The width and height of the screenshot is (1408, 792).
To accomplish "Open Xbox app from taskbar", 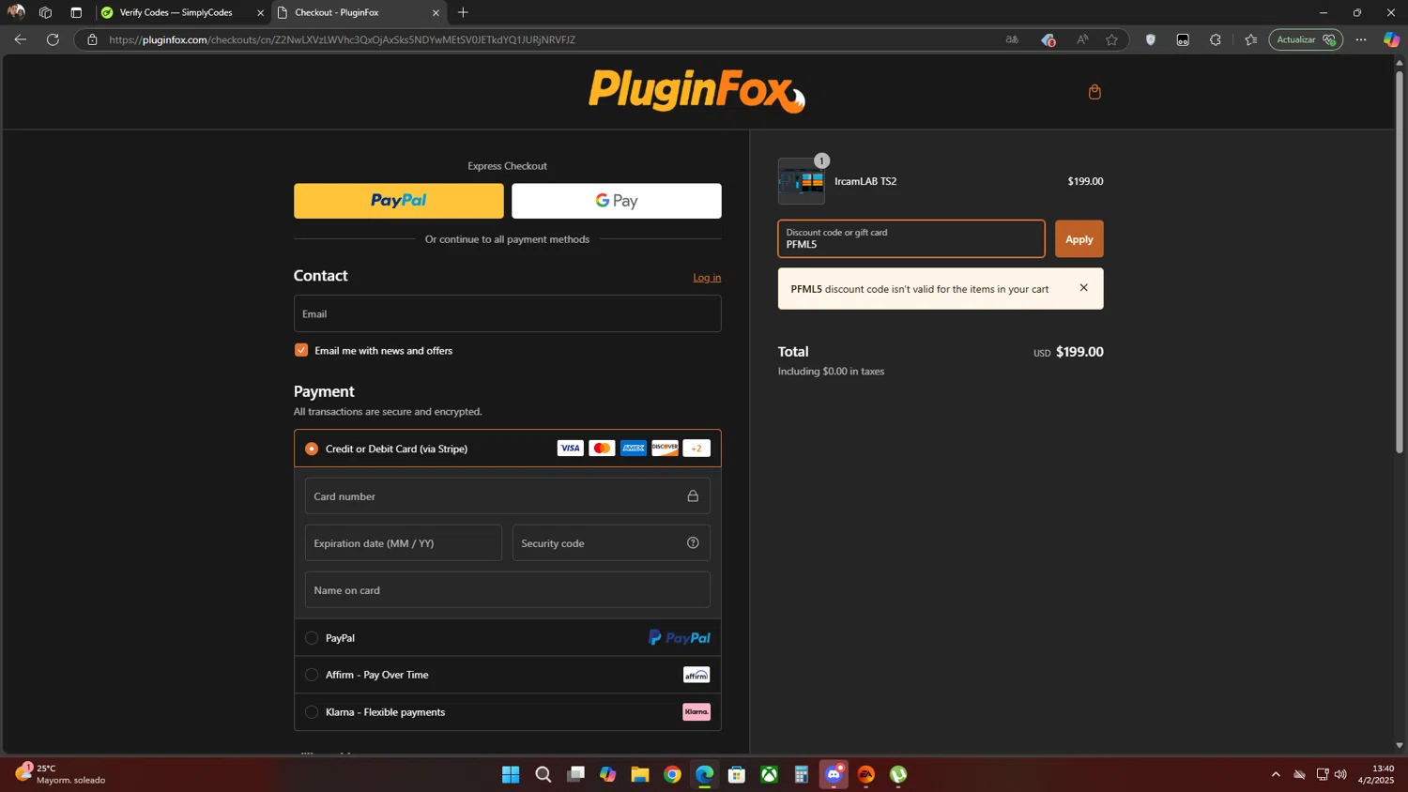I will (769, 774).
